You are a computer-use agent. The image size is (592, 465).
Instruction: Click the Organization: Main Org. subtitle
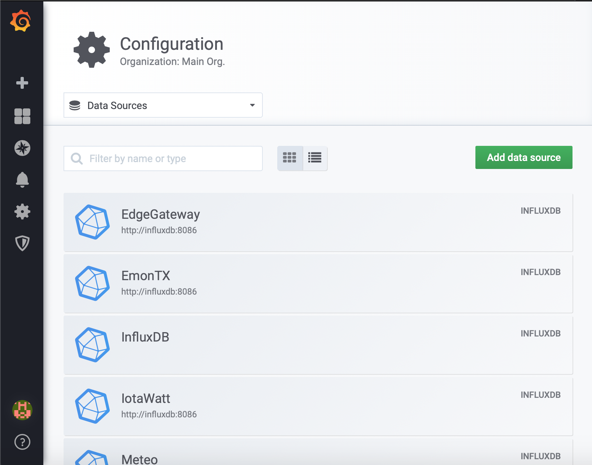pyautogui.click(x=172, y=62)
